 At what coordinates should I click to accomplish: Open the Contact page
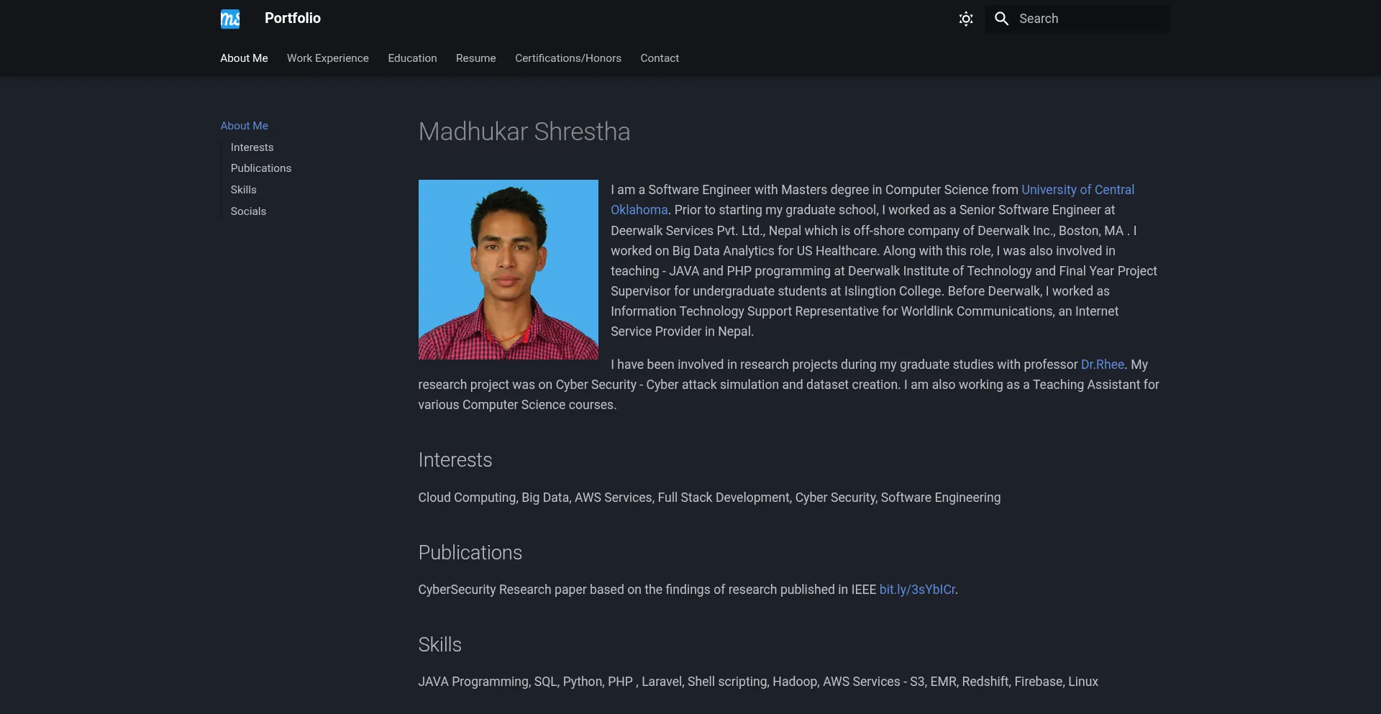[659, 58]
